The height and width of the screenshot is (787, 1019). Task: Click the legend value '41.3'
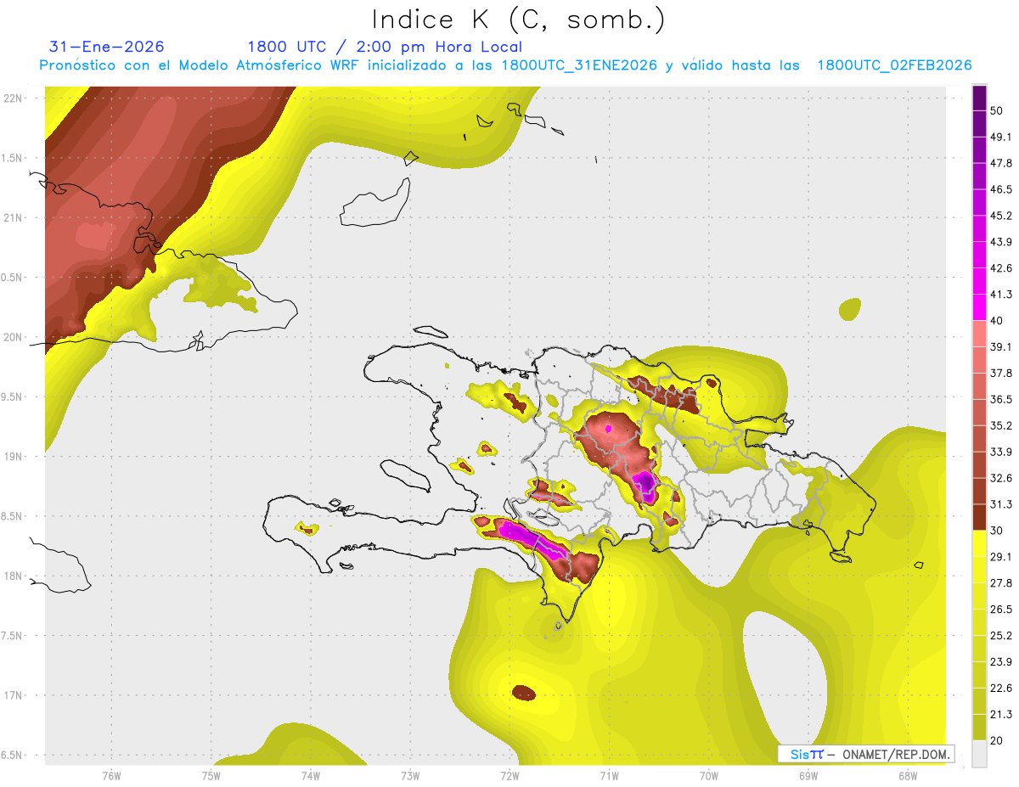tap(1000, 295)
